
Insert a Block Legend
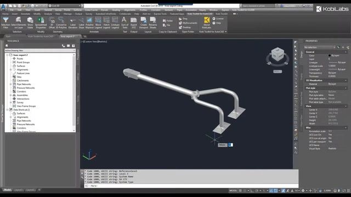(98, 23)
